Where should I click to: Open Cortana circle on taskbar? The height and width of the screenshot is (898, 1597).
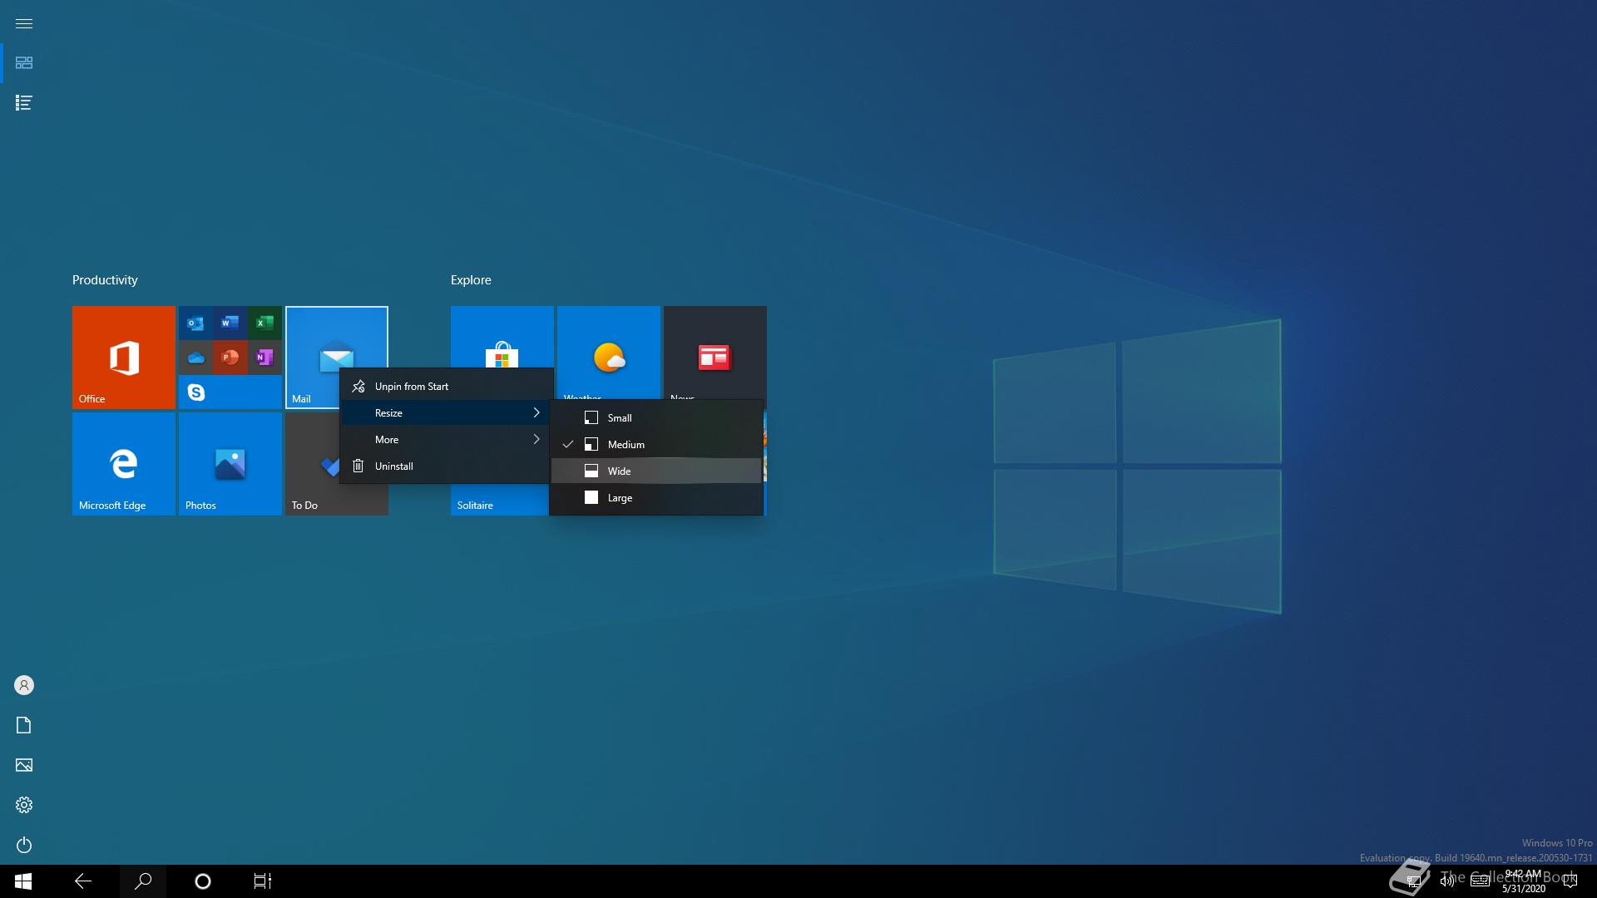tap(203, 881)
